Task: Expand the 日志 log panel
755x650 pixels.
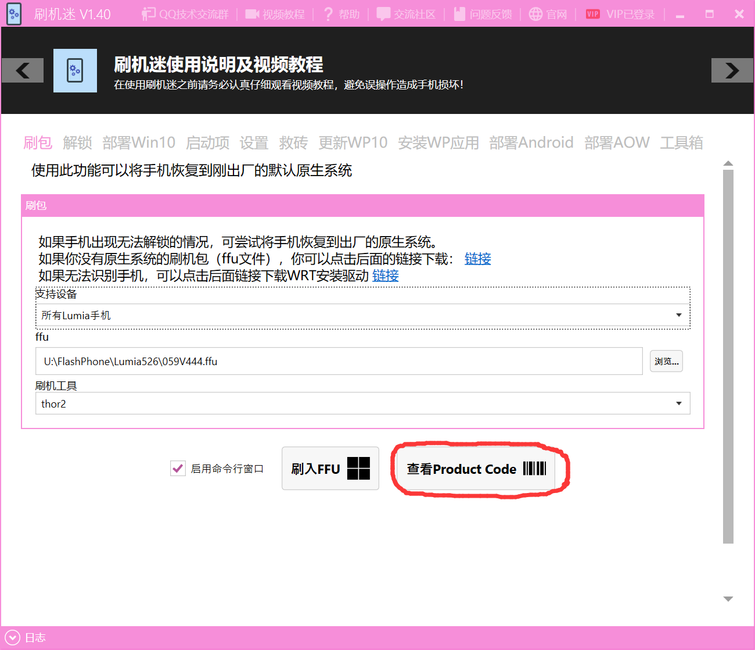Action: [x=12, y=638]
